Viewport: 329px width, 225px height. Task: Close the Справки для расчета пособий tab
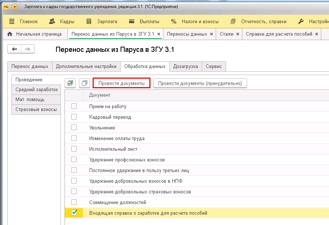pyautogui.click(x=316, y=34)
